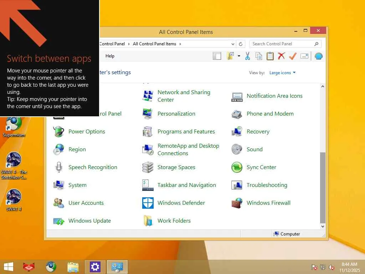Click the network tray icon

(323, 267)
